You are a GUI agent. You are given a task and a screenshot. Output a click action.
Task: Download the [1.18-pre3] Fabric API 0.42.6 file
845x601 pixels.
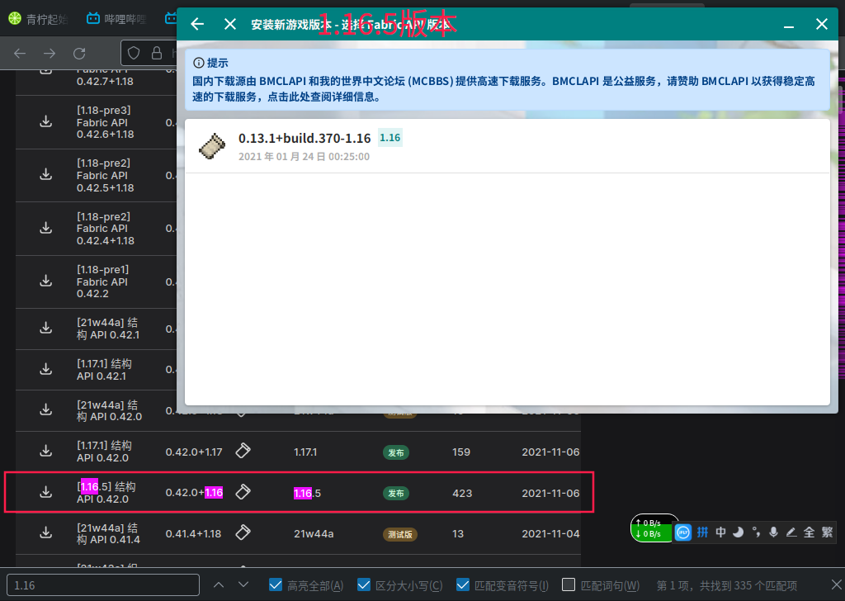46,122
